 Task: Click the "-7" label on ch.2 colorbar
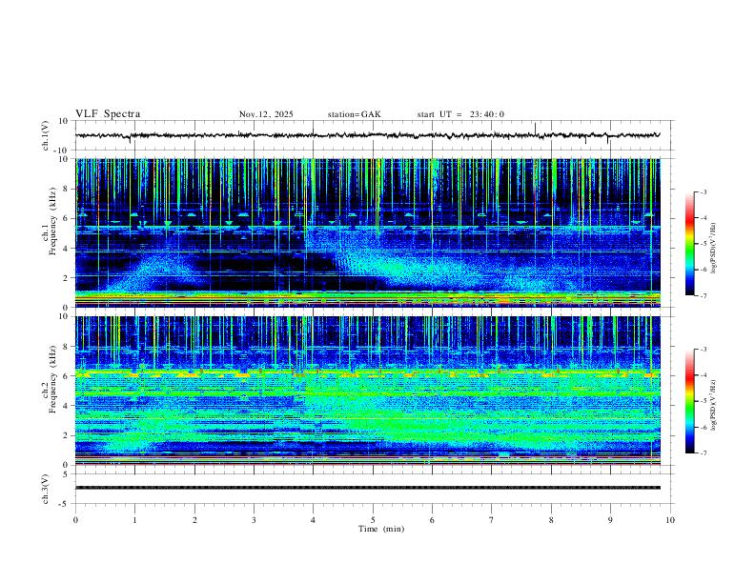(x=703, y=452)
